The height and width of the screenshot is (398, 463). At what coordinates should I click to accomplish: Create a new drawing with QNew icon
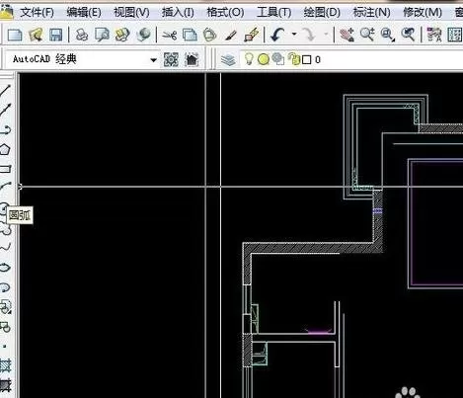(x=15, y=35)
